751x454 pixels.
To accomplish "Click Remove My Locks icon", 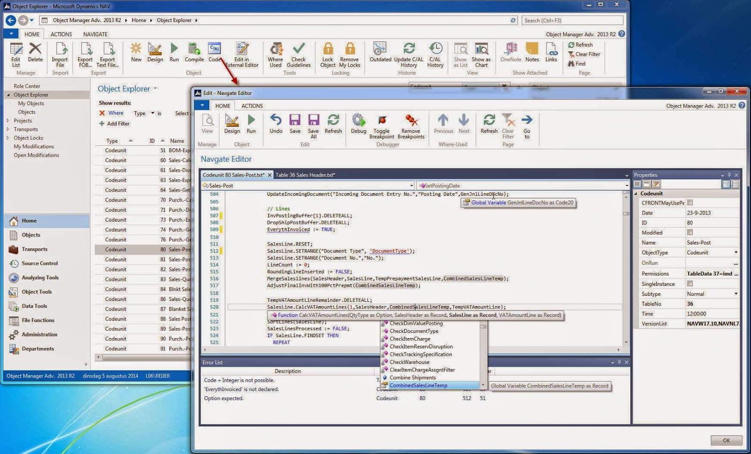I will (x=350, y=54).
